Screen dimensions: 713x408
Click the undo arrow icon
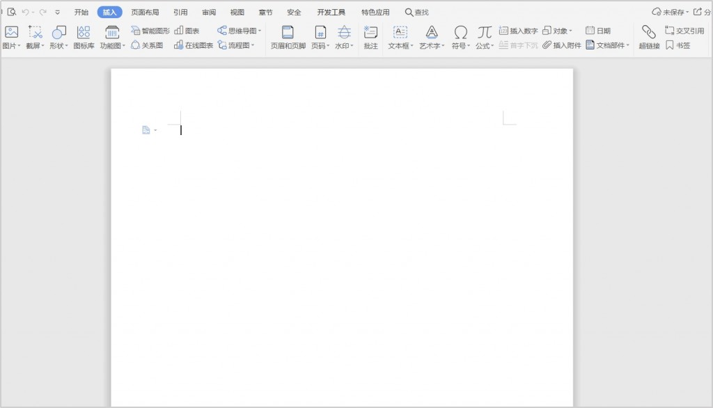coord(26,13)
